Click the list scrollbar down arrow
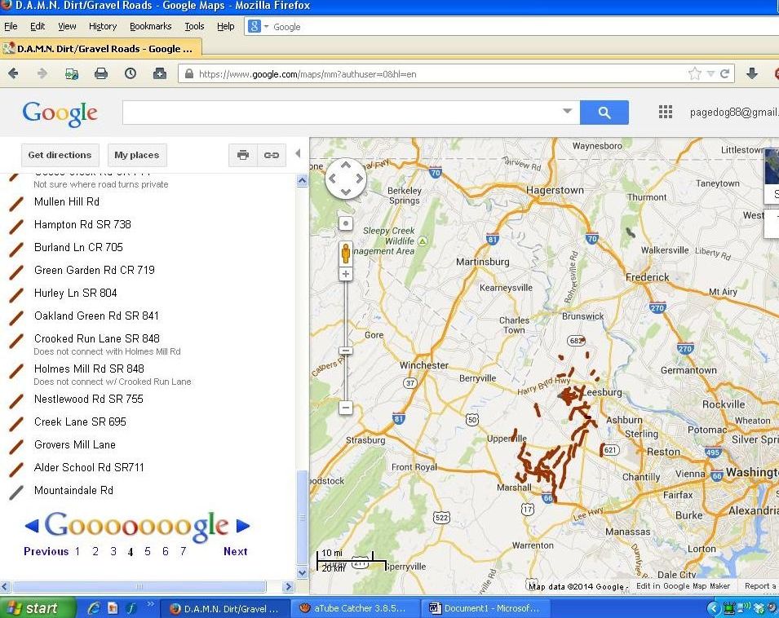 coord(302,573)
